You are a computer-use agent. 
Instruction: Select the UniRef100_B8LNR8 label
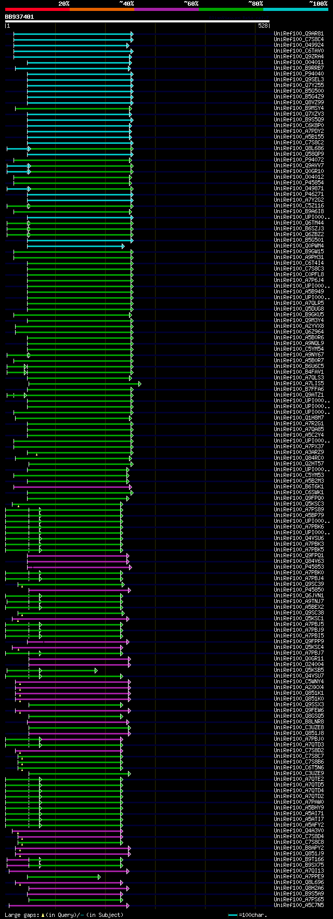pos(299,721)
